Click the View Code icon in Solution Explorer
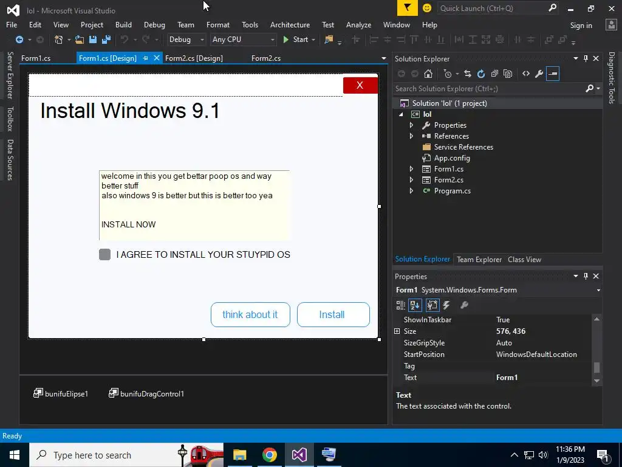The height and width of the screenshot is (467, 622). coord(526,74)
